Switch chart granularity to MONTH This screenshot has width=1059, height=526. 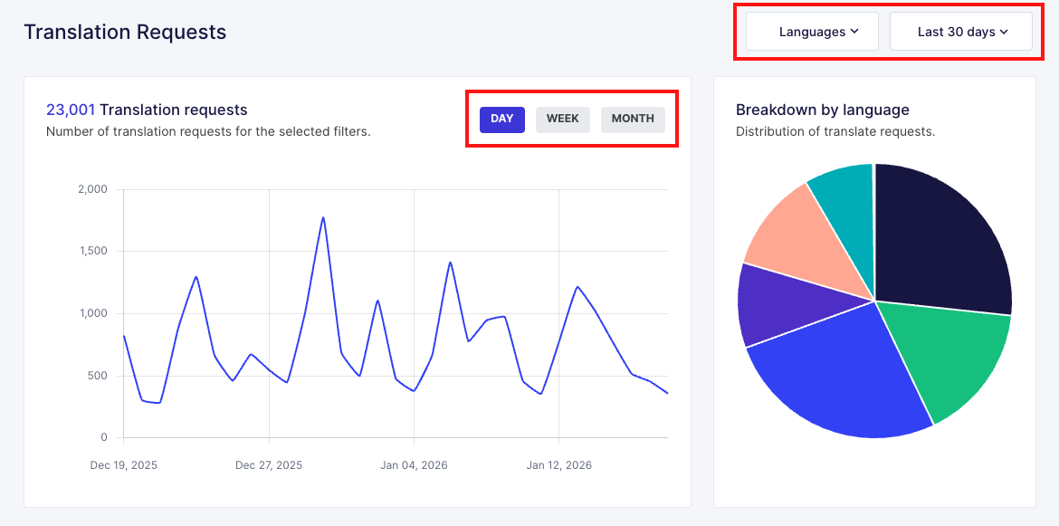tap(633, 119)
